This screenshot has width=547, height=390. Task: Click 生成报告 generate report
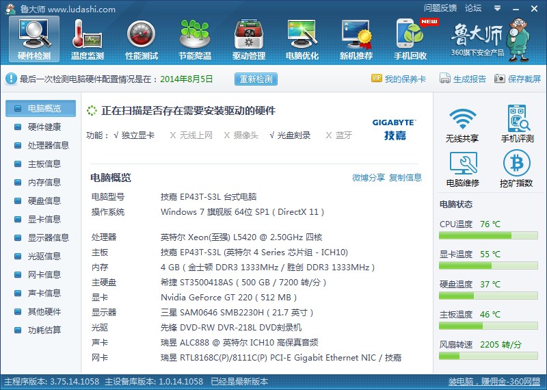(x=463, y=79)
